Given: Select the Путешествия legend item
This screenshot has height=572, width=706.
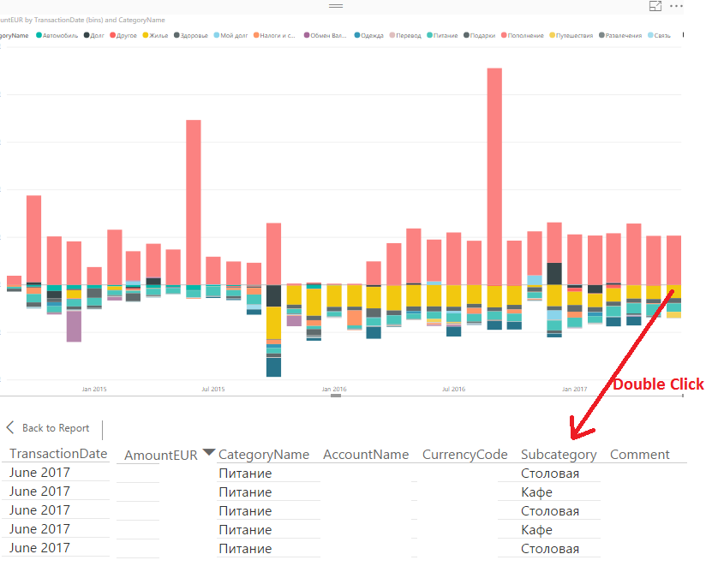Looking at the screenshot, I should [571, 35].
